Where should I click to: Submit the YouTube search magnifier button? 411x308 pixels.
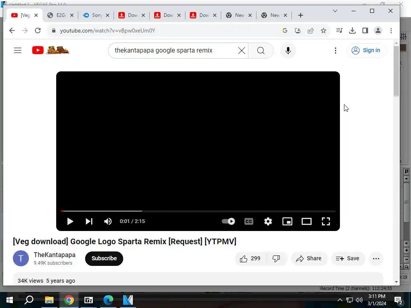point(261,51)
